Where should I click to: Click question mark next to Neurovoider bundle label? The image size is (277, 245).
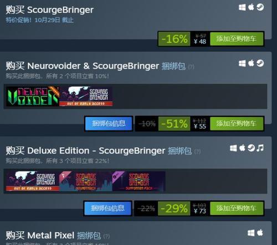click(191, 67)
